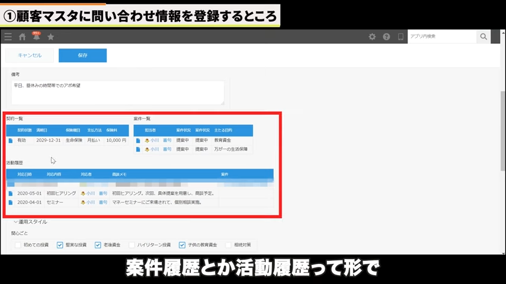Click the 生命保険 cell in contract list
506x284 pixels.
pyautogui.click(x=74, y=140)
